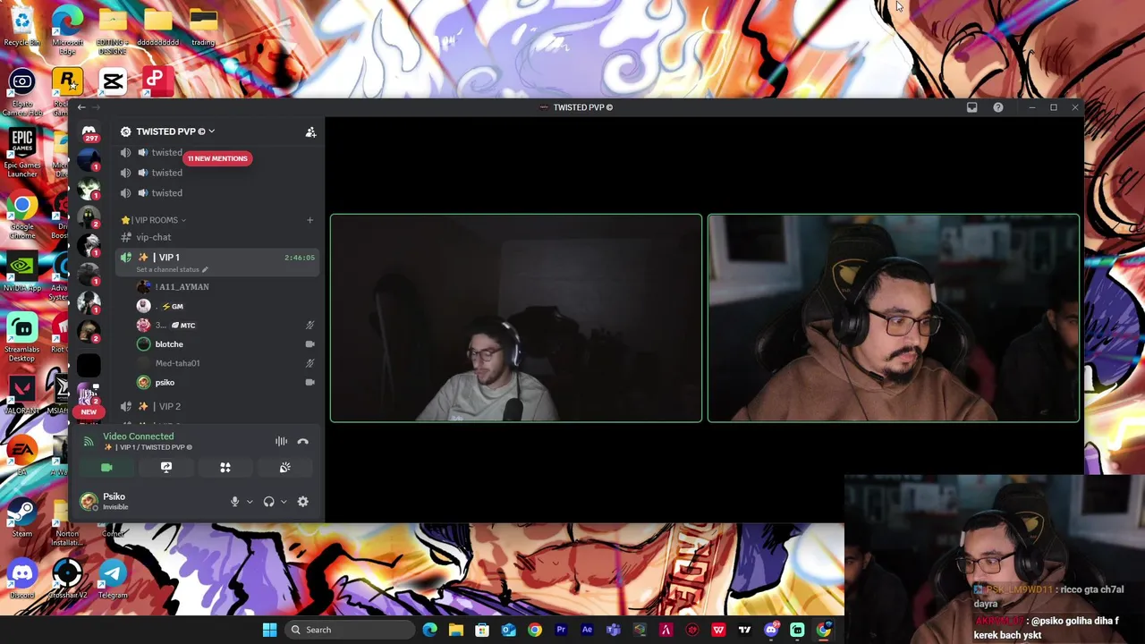
Task: Open the black square server icon
Action: point(89,365)
